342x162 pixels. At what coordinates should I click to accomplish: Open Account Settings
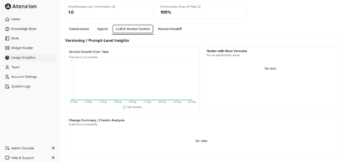[31, 77]
